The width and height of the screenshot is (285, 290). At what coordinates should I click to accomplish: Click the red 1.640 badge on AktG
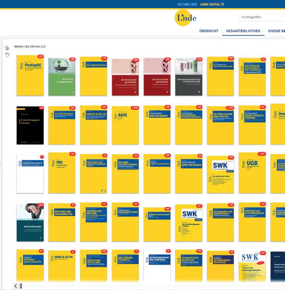pos(135,108)
